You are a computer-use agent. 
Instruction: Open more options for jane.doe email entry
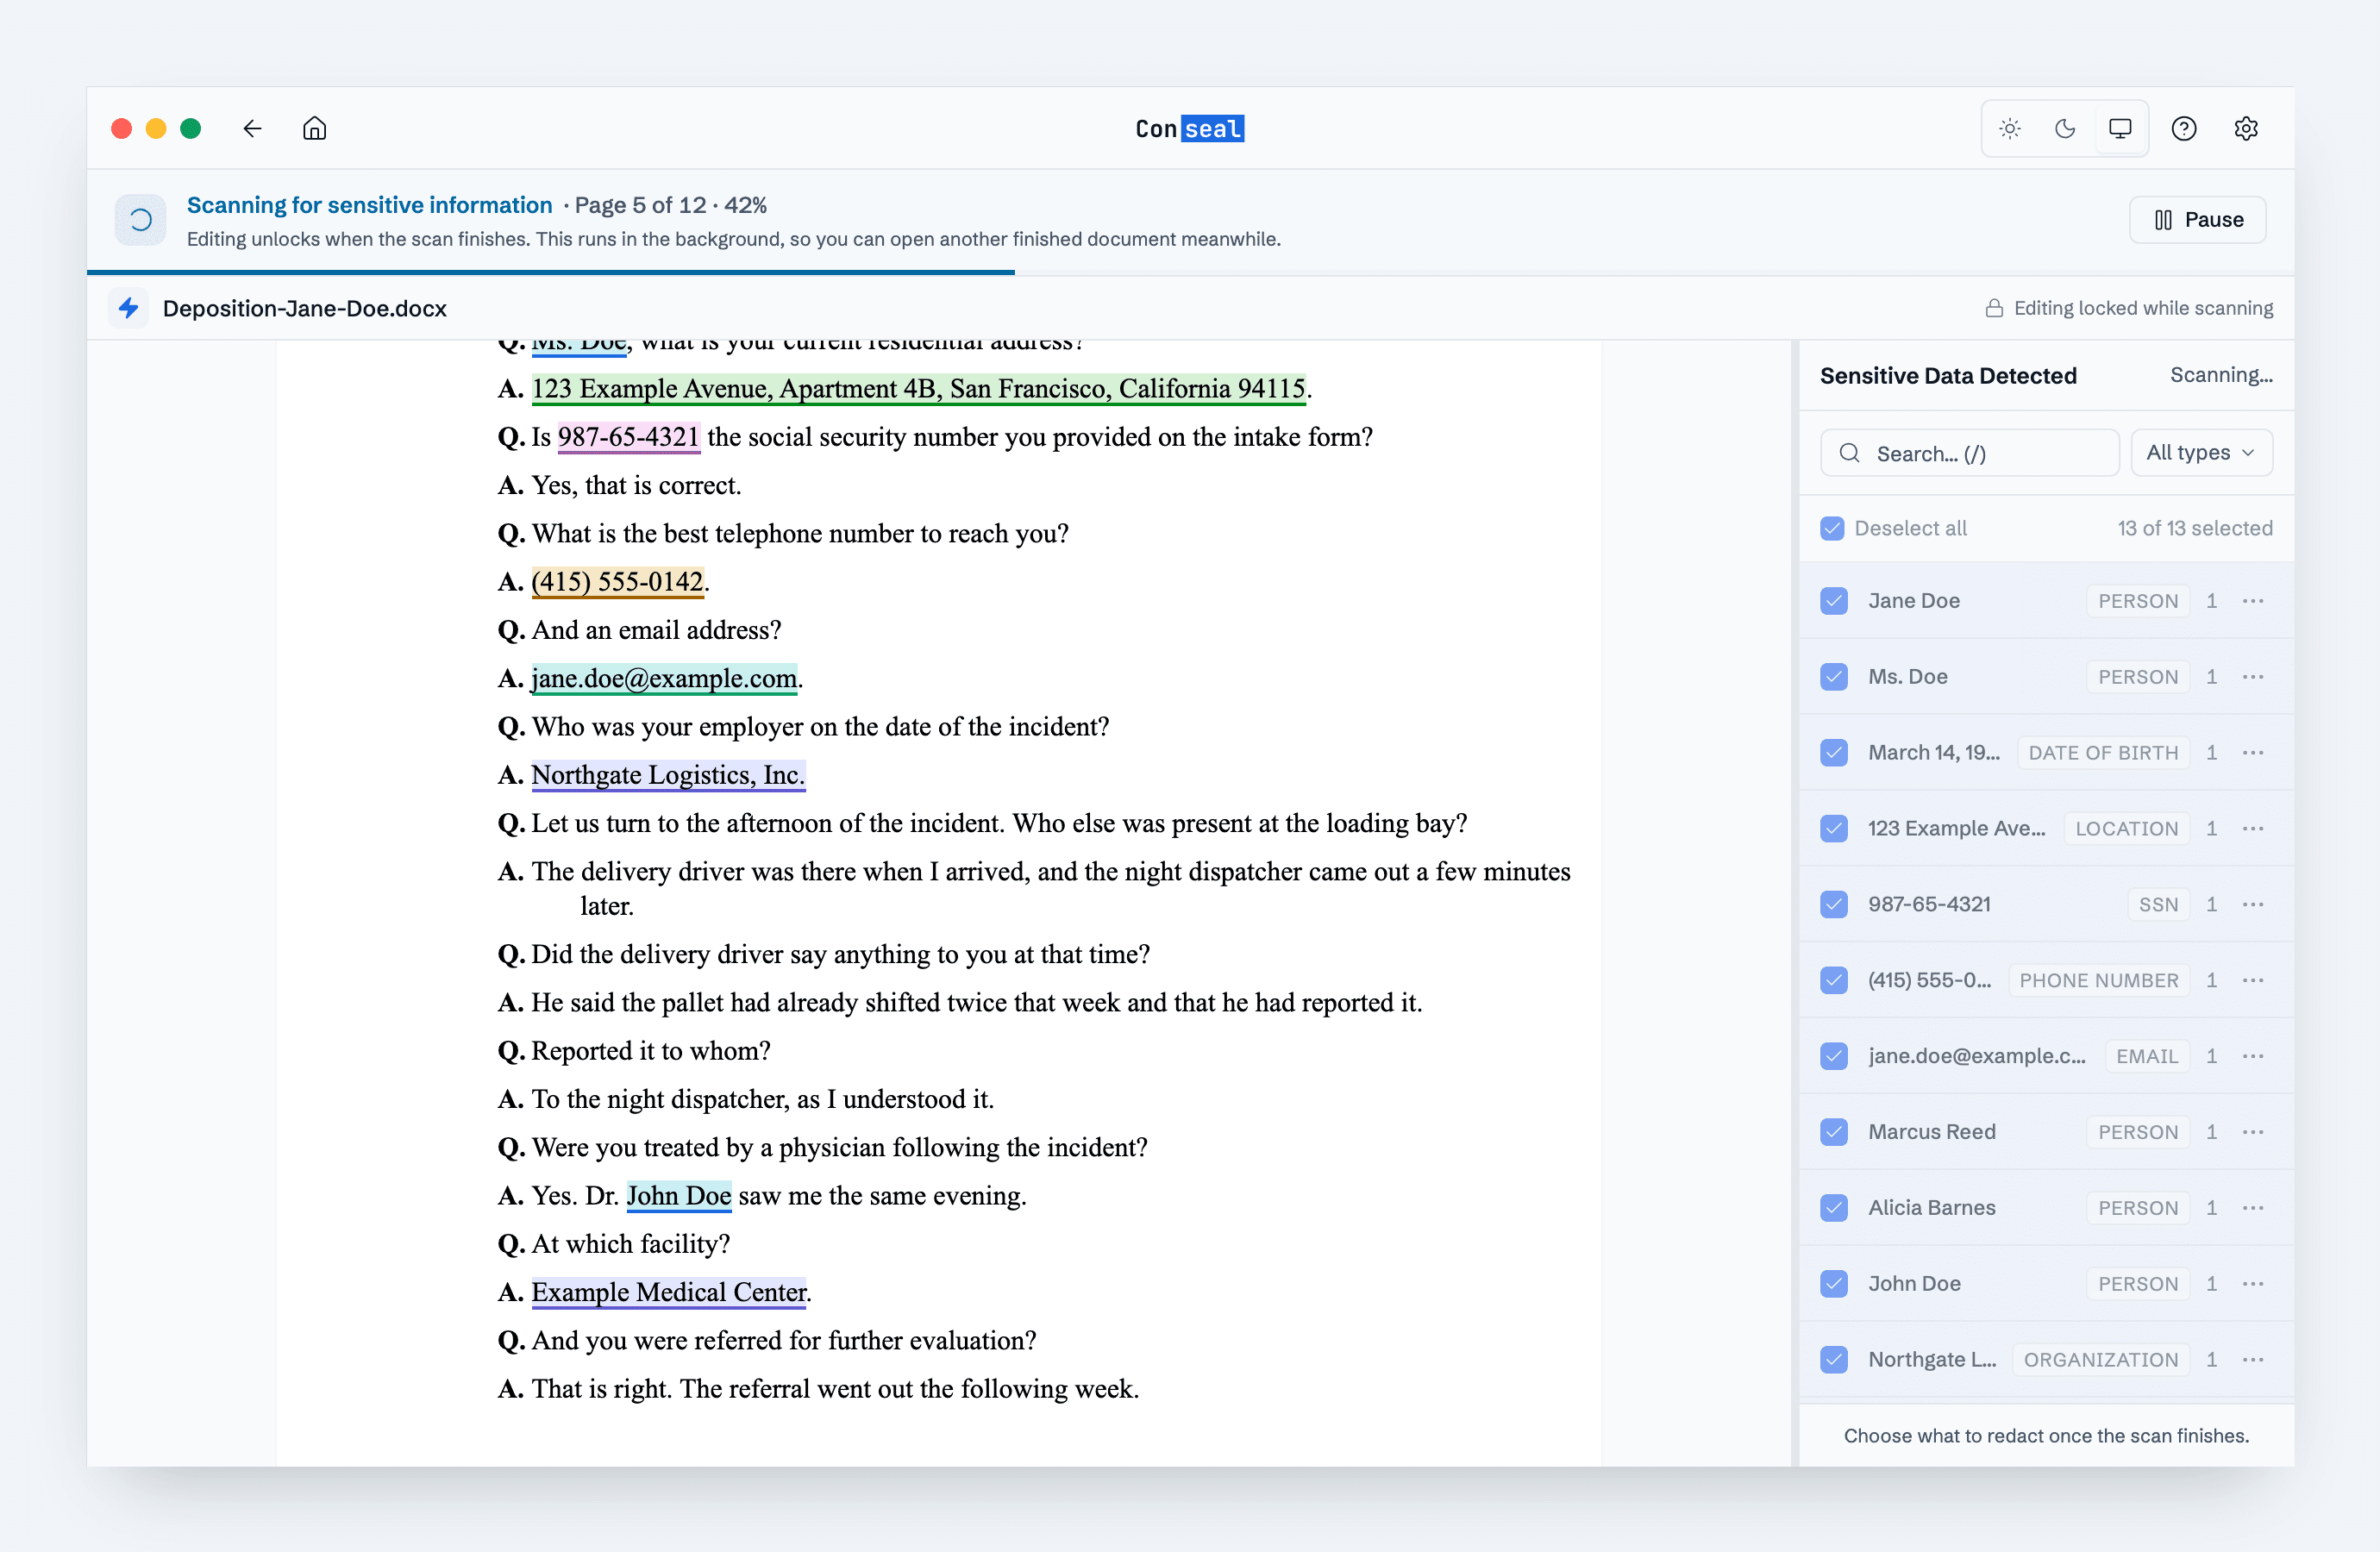(x=2253, y=1056)
